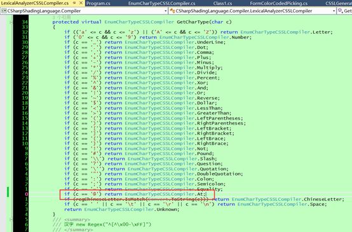The width and height of the screenshot is (352, 232).
Task: Click the LessThan enum member
Action: (208, 108)
